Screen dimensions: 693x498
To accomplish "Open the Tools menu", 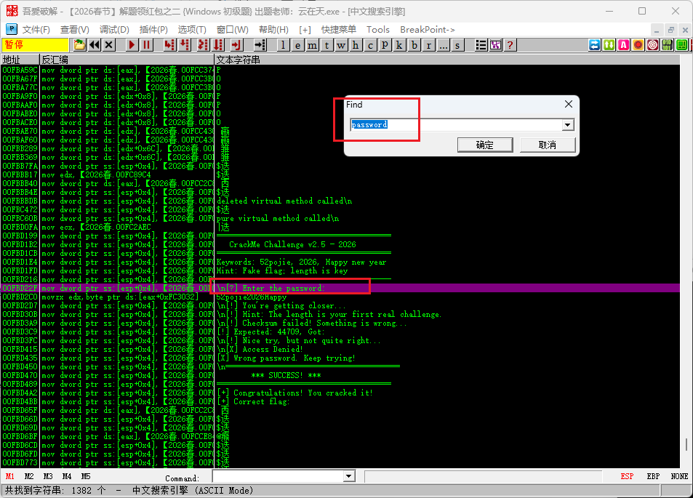I will [x=378, y=30].
